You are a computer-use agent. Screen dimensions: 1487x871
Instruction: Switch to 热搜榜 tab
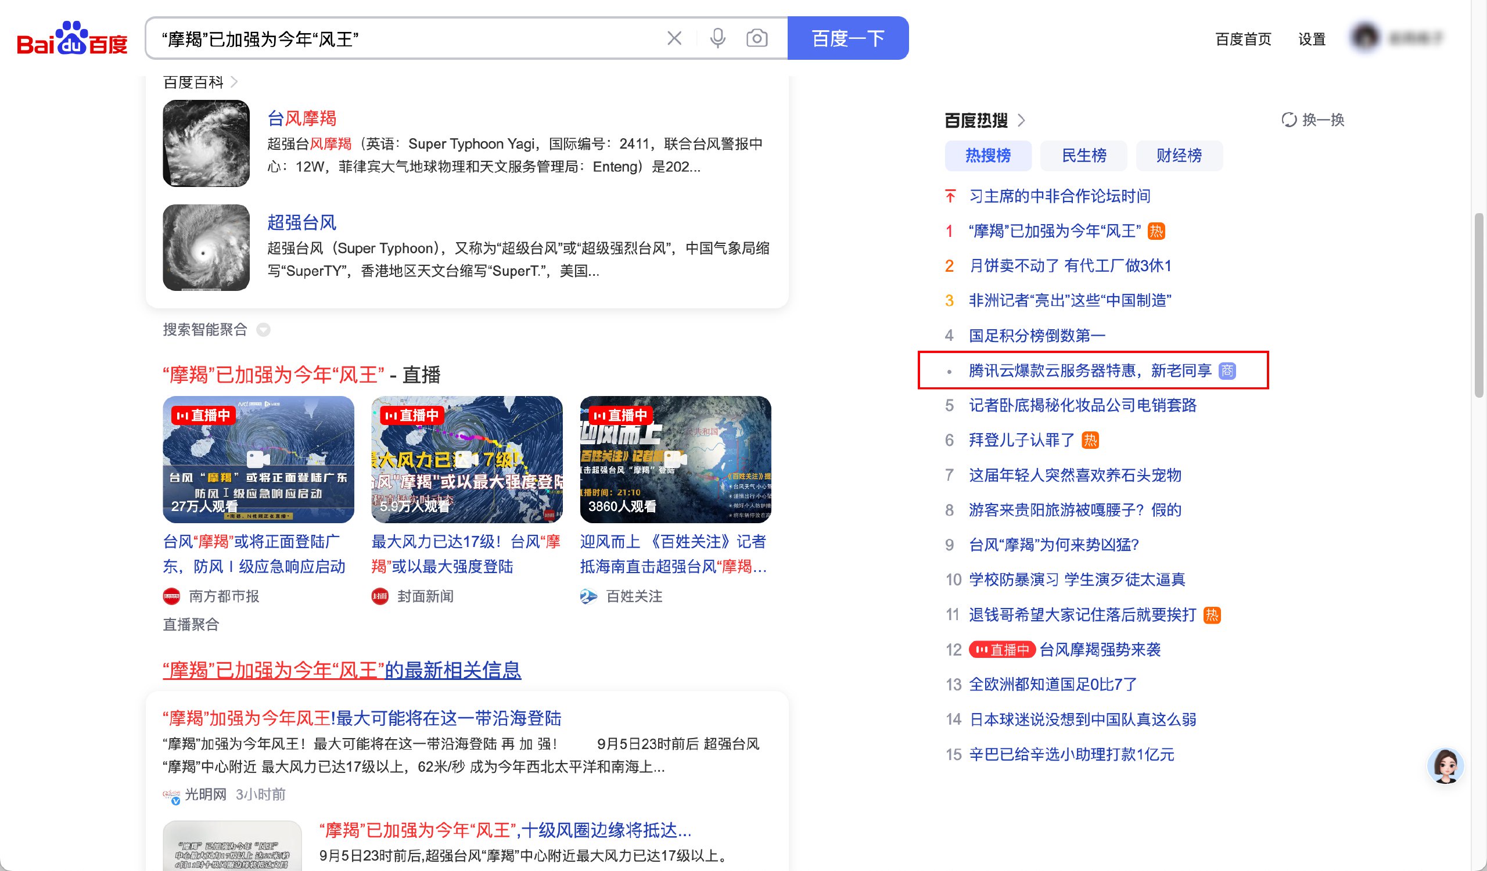pyautogui.click(x=988, y=156)
